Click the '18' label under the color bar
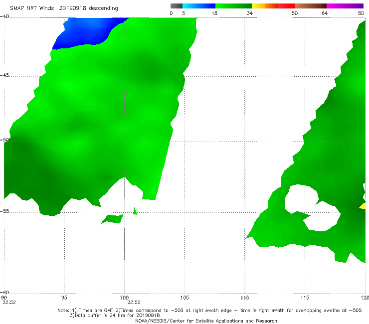The width and height of the screenshot is (369, 324). point(214,13)
